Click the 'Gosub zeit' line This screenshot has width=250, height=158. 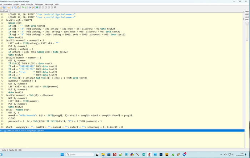click(x=15, y=23)
